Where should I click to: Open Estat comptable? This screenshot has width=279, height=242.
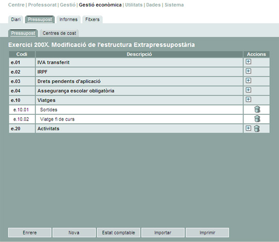tap(118, 232)
